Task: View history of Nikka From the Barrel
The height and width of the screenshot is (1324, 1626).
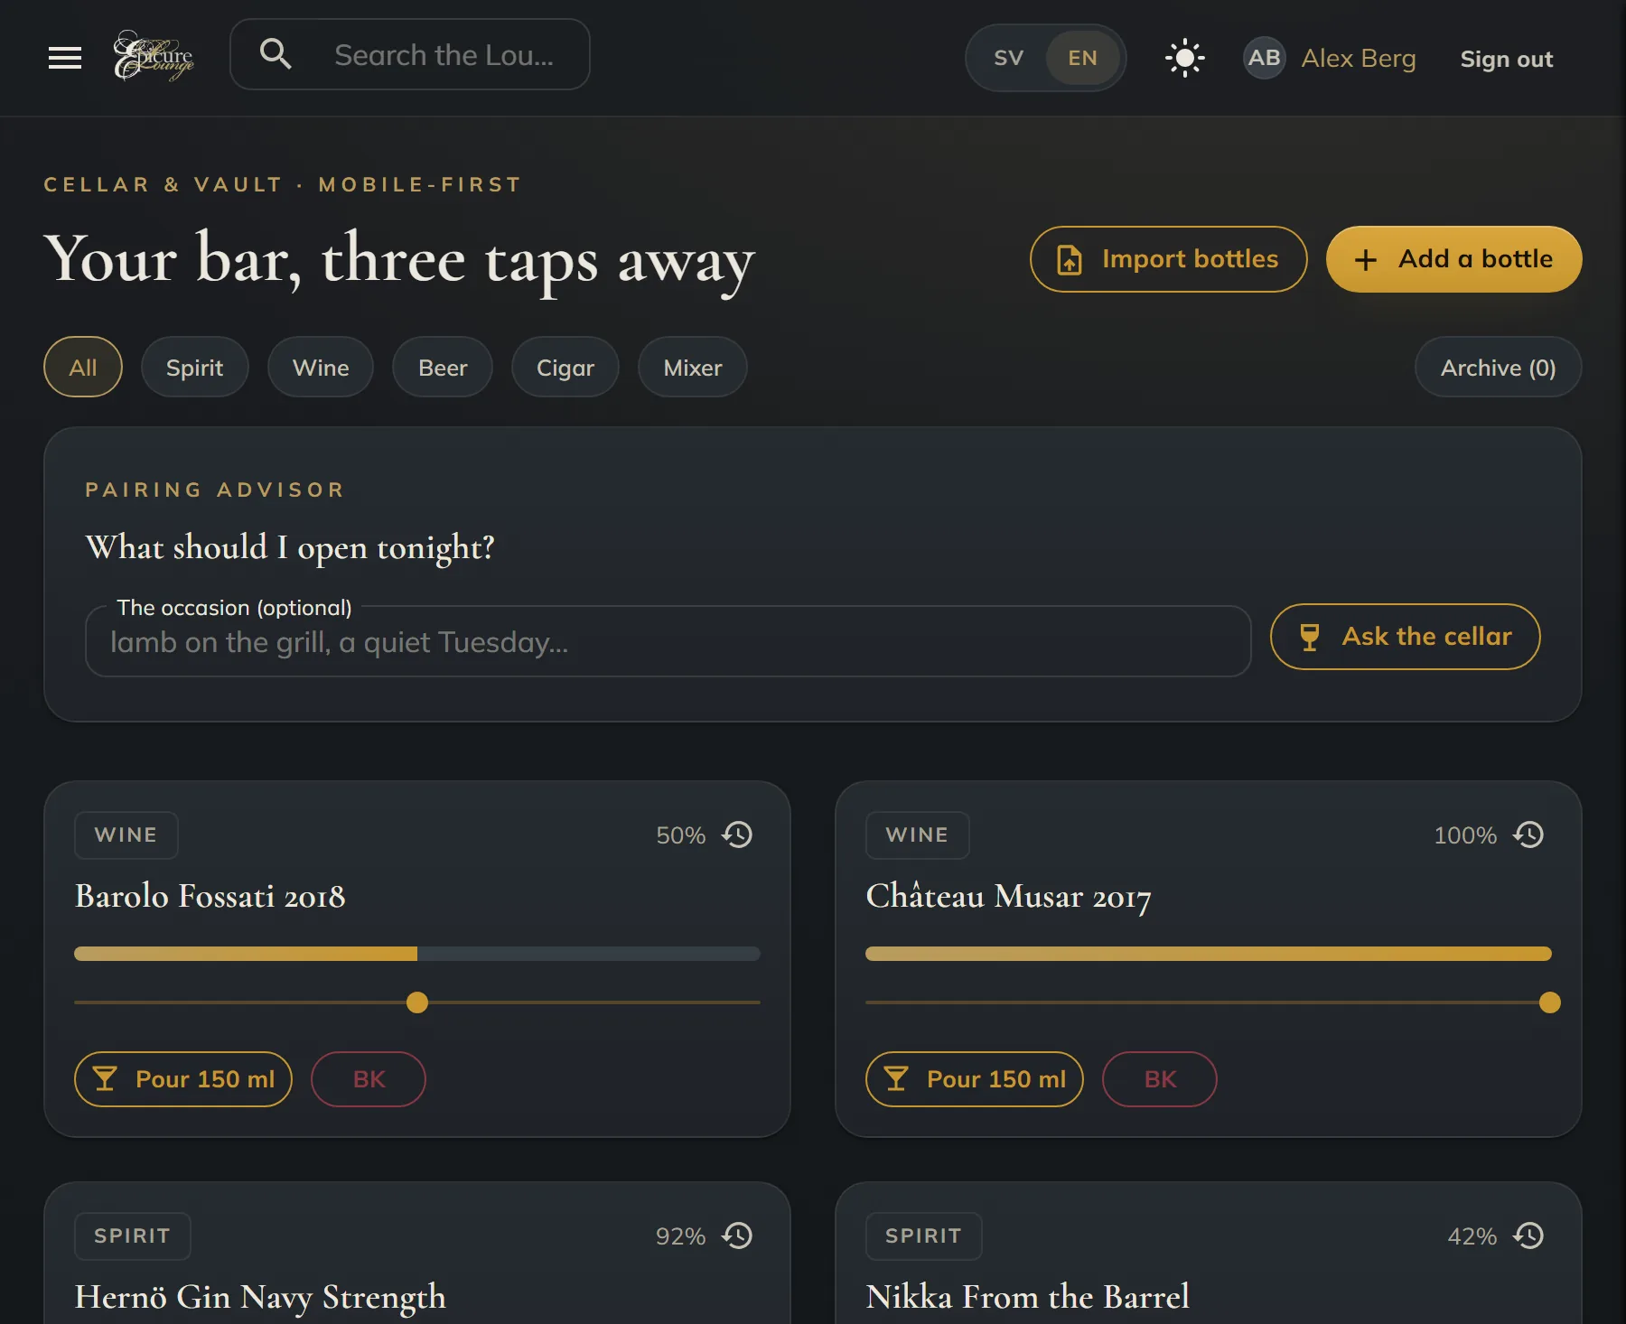Action: coord(1528,1235)
